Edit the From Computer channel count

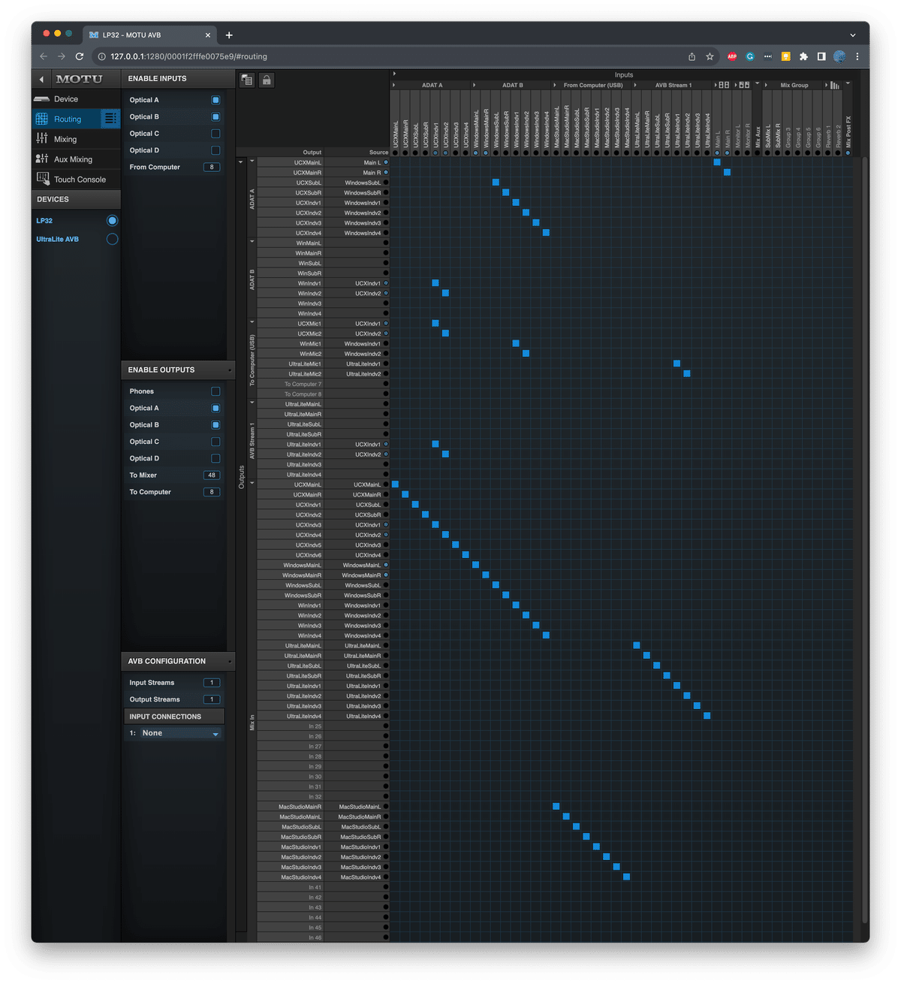click(212, 168)
